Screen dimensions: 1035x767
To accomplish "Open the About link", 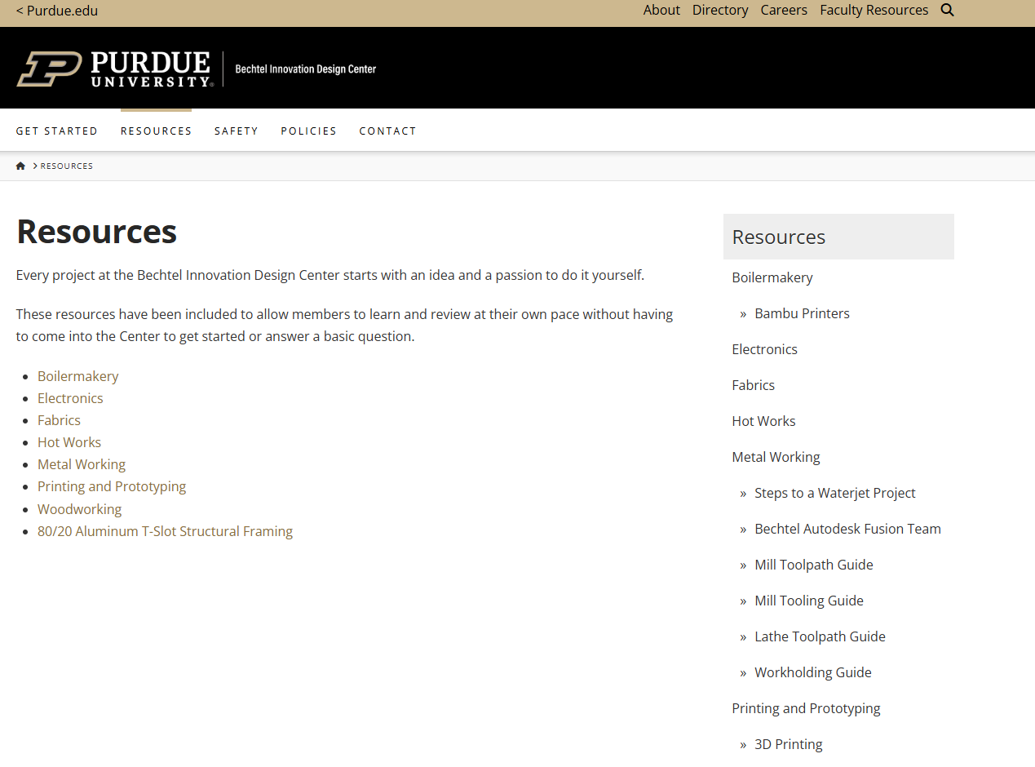I will click(661, 10).
